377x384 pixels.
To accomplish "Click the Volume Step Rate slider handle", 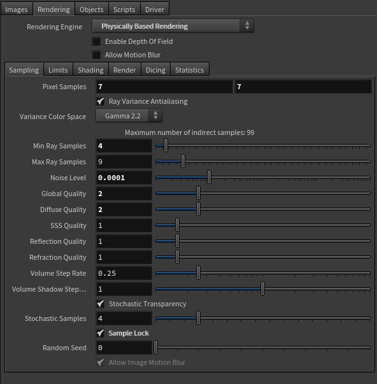I will click(199, 273).
